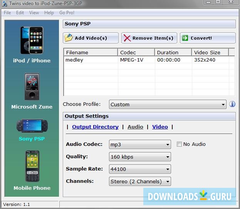Click the 'iPod / iPhone' sidebar label
Viewport: 240px width, 209px height.
(32, 60)
